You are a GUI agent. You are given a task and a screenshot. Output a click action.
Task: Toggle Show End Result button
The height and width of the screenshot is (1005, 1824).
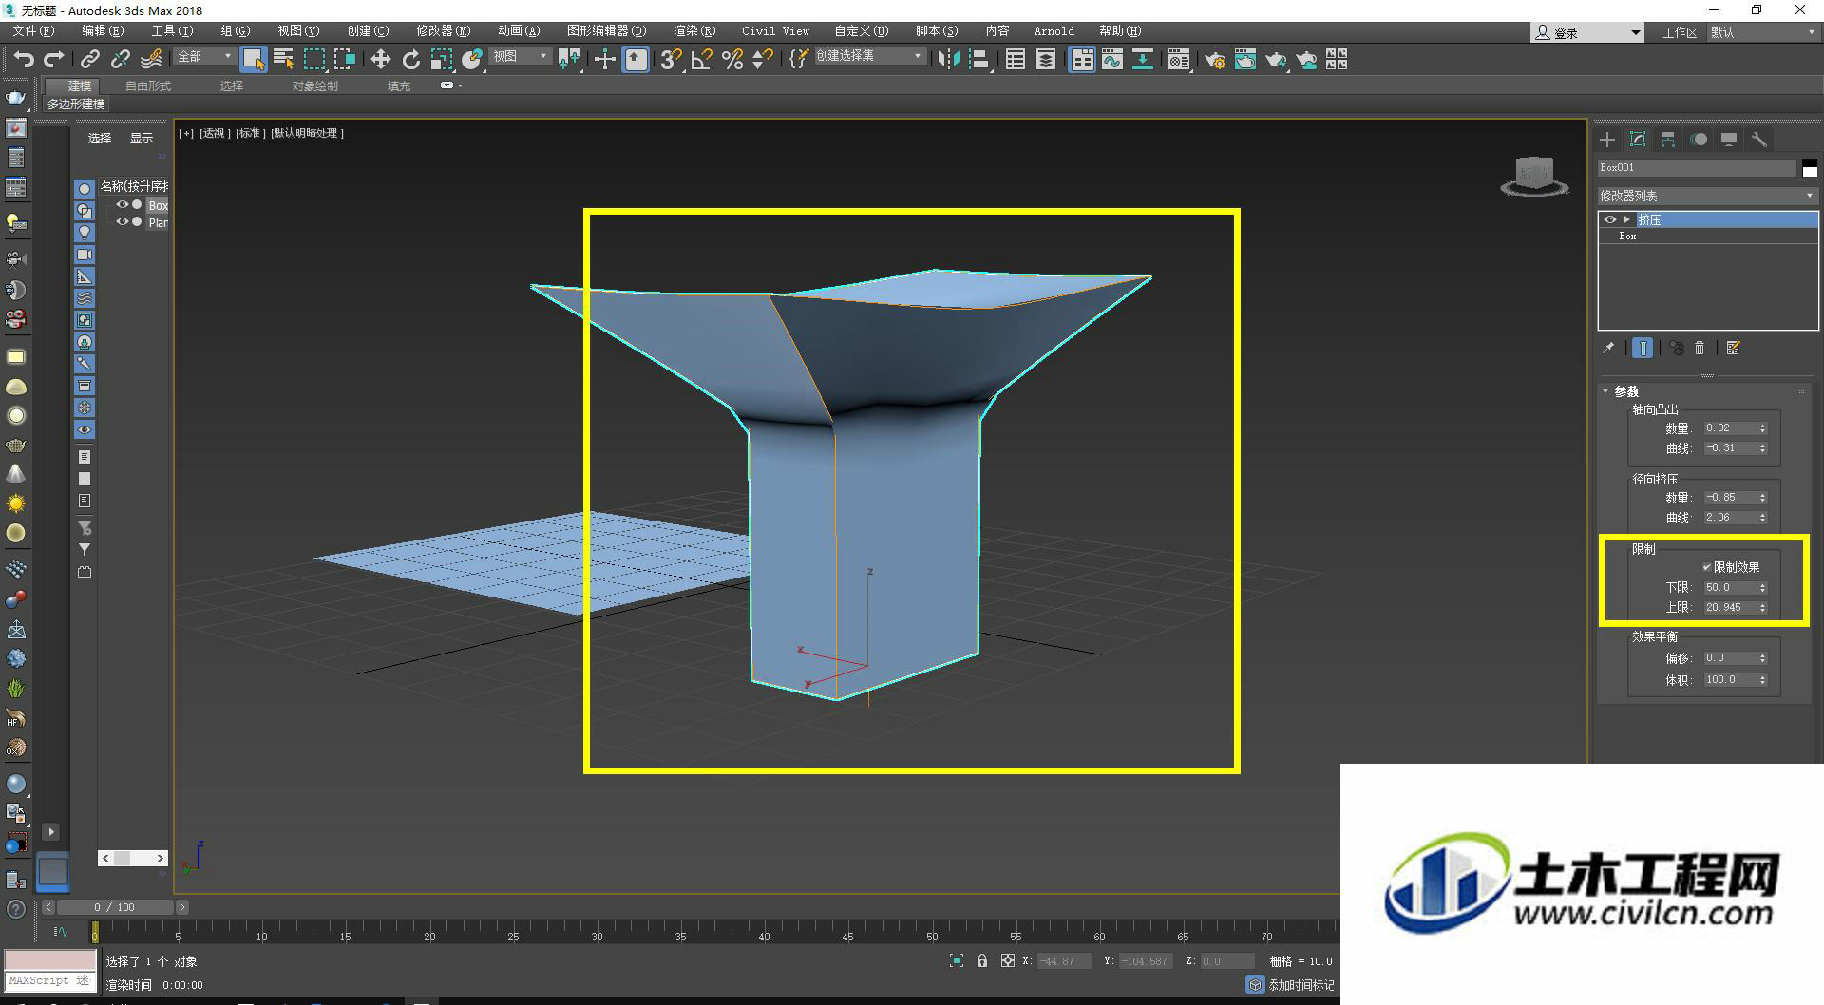click(1642, 348)
